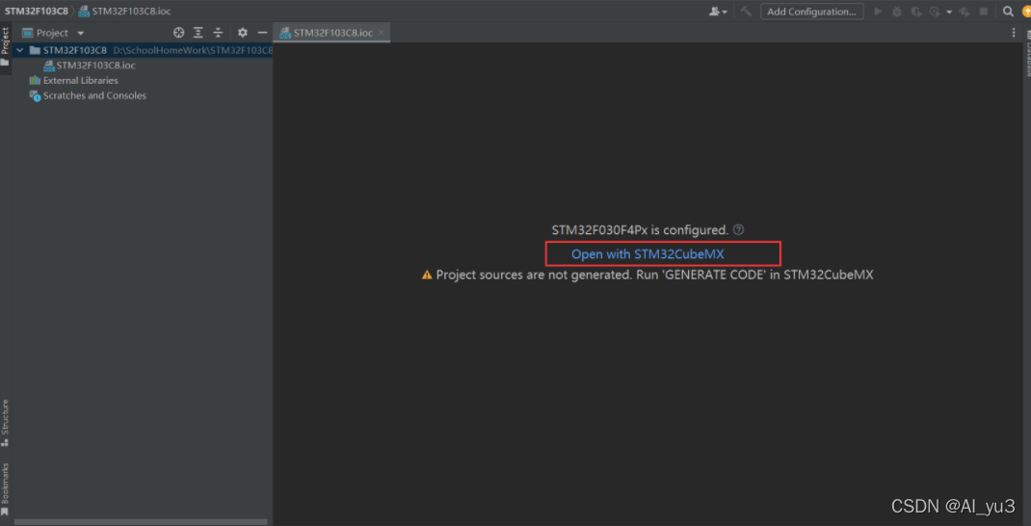Click the Expand All icon in Project panel
This screenshot has height=526, width=1031.
tap(198, 33)
